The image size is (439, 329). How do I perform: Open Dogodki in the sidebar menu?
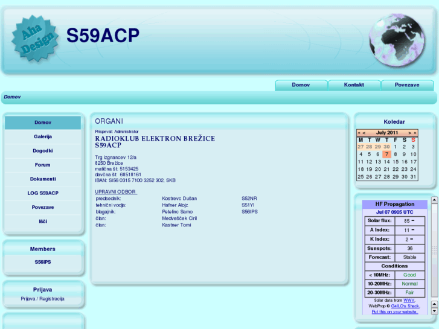tap(42, 151)
